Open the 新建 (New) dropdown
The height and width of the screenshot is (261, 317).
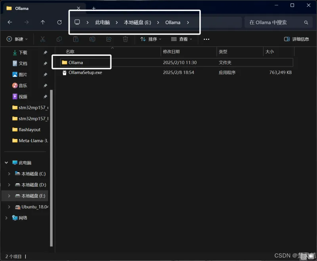pyautogui.click(x=17, y=39)
